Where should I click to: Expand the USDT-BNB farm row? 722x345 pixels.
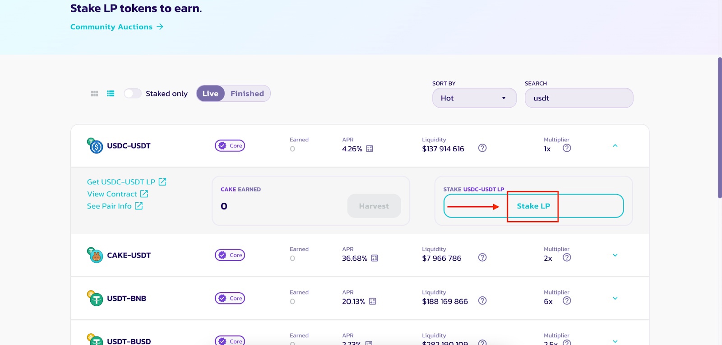click(615, 299)
